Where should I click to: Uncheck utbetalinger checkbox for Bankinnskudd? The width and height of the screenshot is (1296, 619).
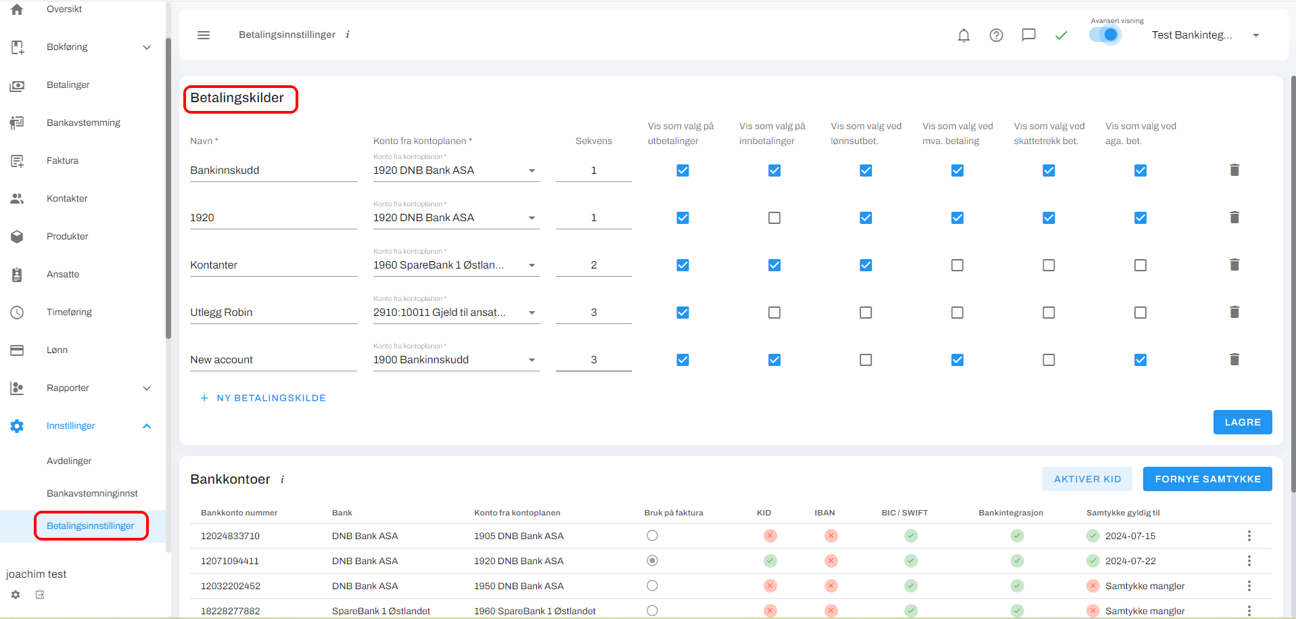click(683, 170)
